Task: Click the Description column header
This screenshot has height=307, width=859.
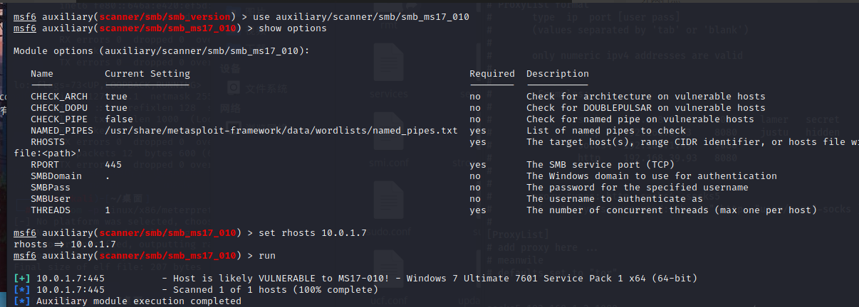Action: click(558, 73)
